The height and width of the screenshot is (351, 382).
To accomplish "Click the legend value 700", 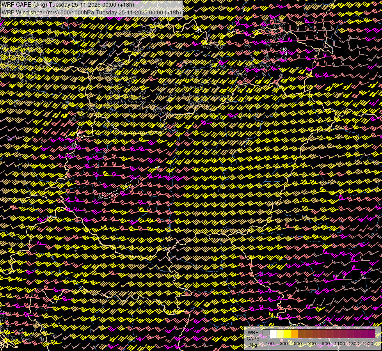I will [x=312, y=344].
